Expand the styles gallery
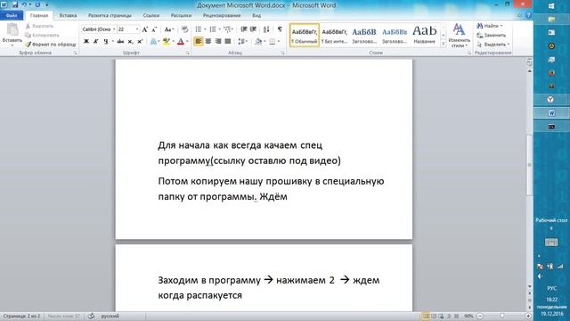The image size is (570, 321). [444, 44]
